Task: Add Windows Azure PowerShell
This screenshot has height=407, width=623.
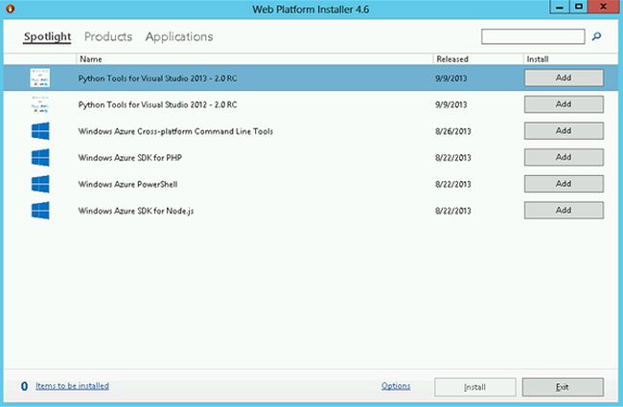Action: (x=564, y=184)
